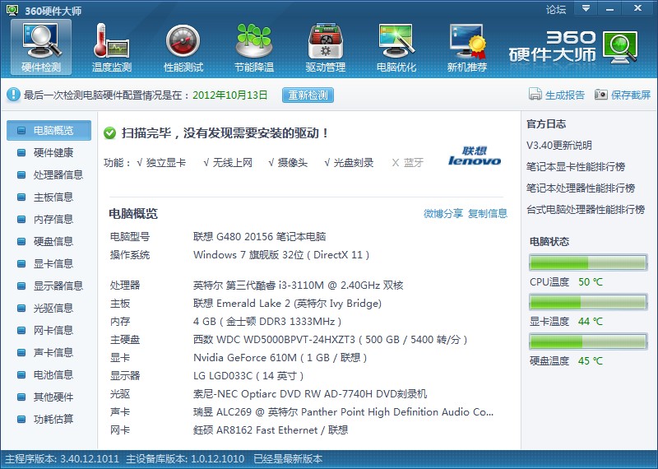
Task: Select 电脑概览 in sidebar
Action: coord(49,131)
